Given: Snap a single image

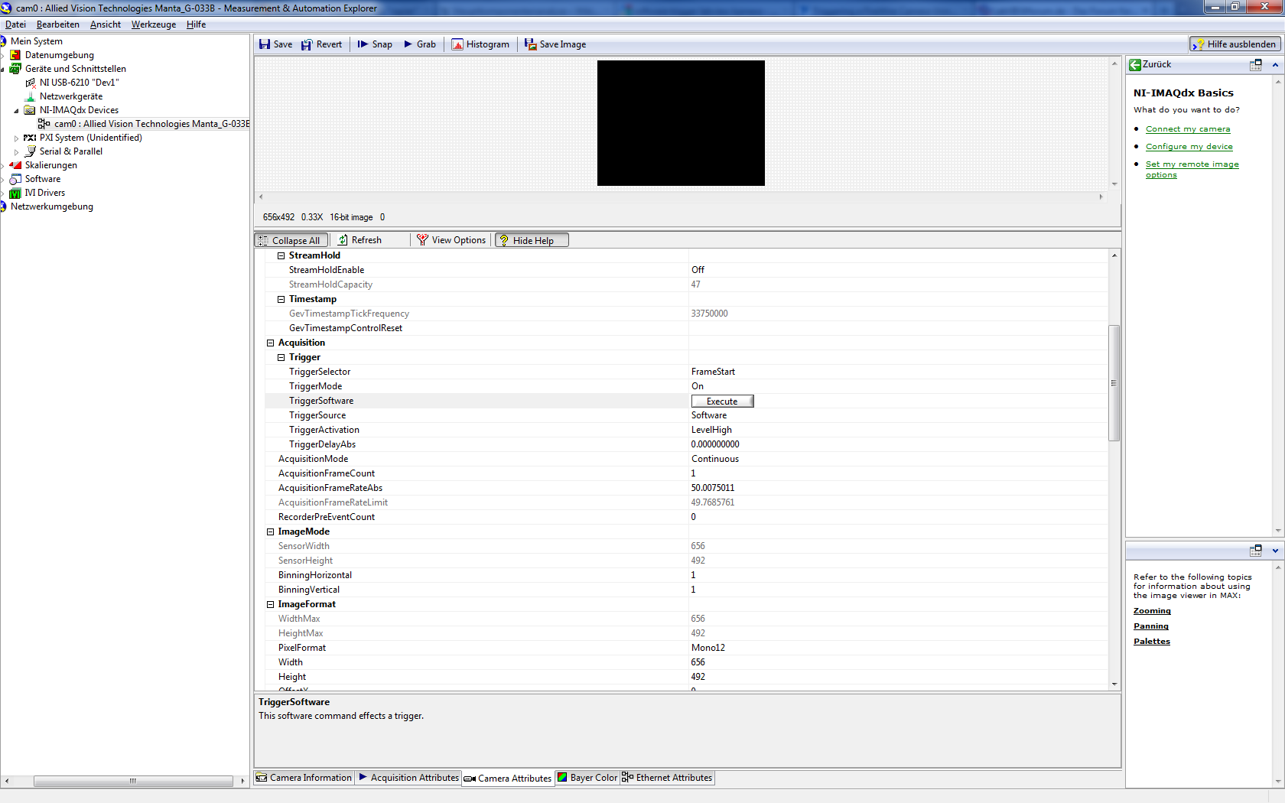Looking at the screenshot, I should click(375, 44).
